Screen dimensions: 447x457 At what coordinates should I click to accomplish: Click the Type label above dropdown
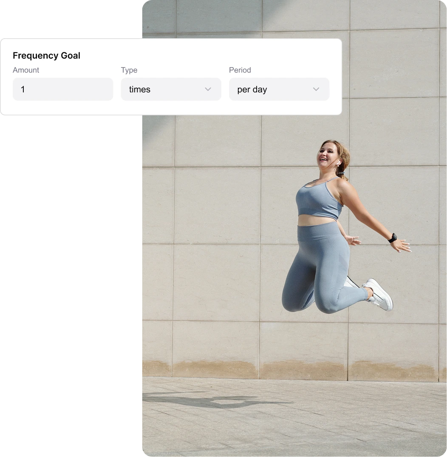coord(129,70)
